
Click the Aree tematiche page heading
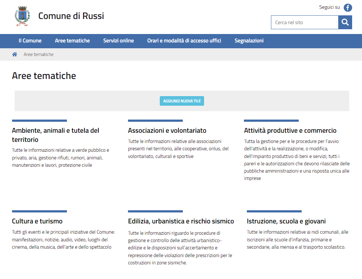44,76
